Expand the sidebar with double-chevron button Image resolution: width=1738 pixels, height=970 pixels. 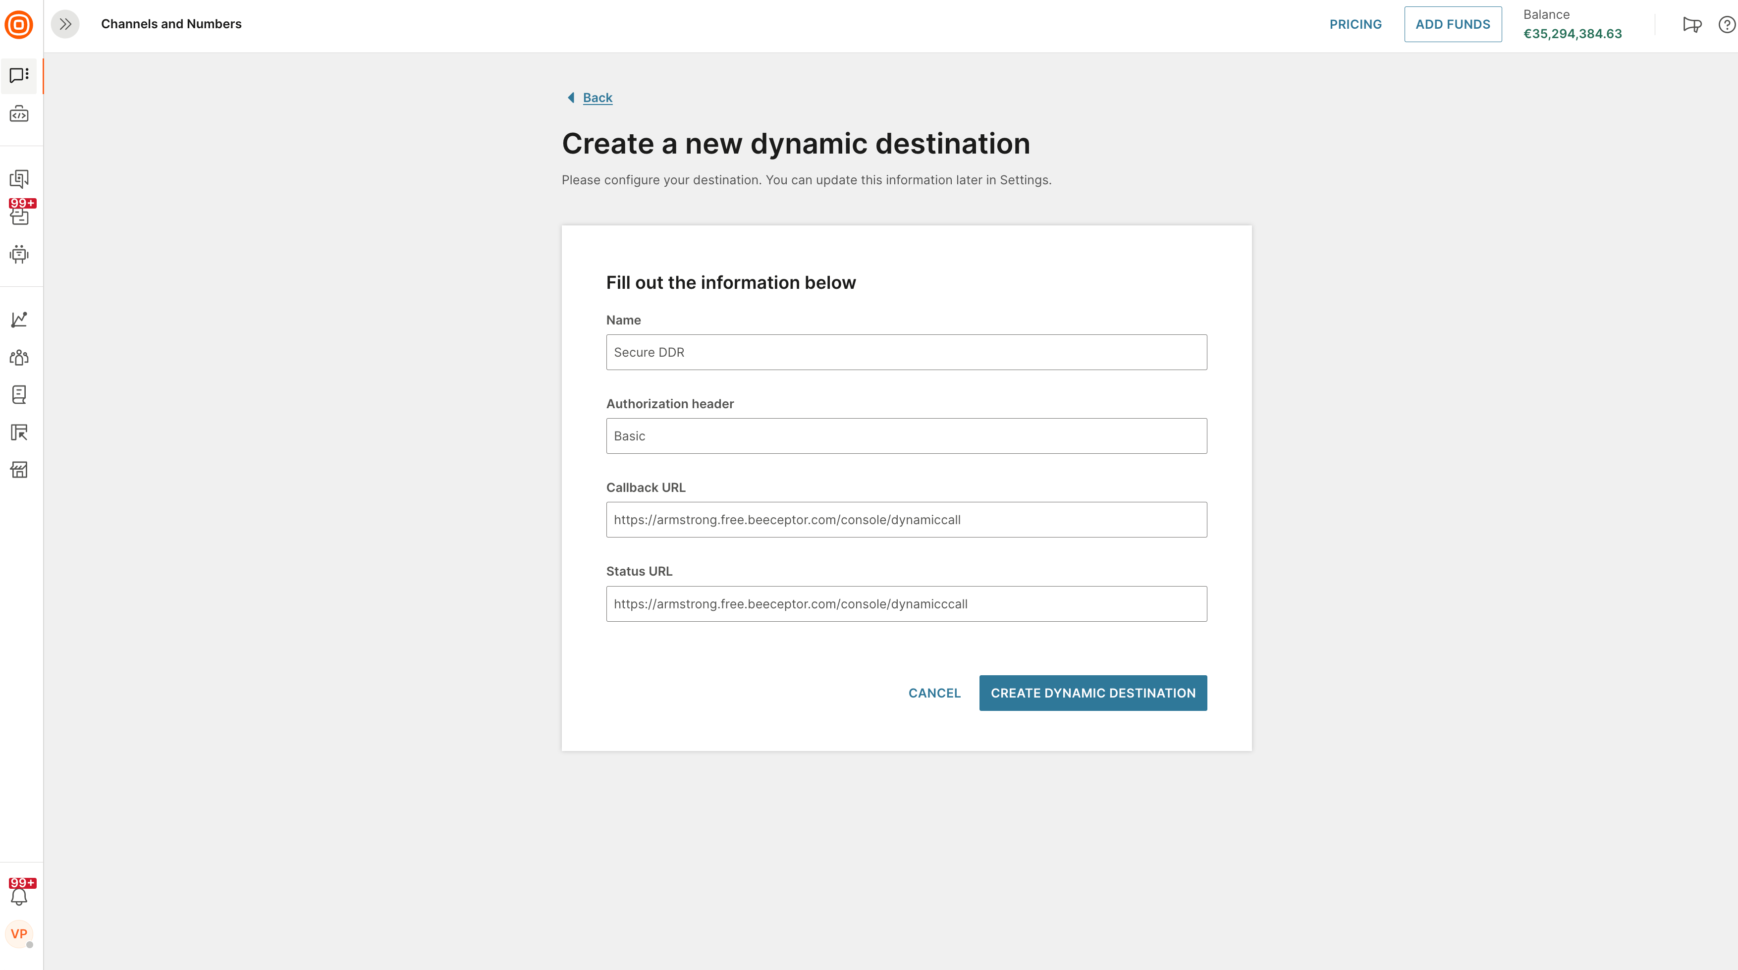65,24
